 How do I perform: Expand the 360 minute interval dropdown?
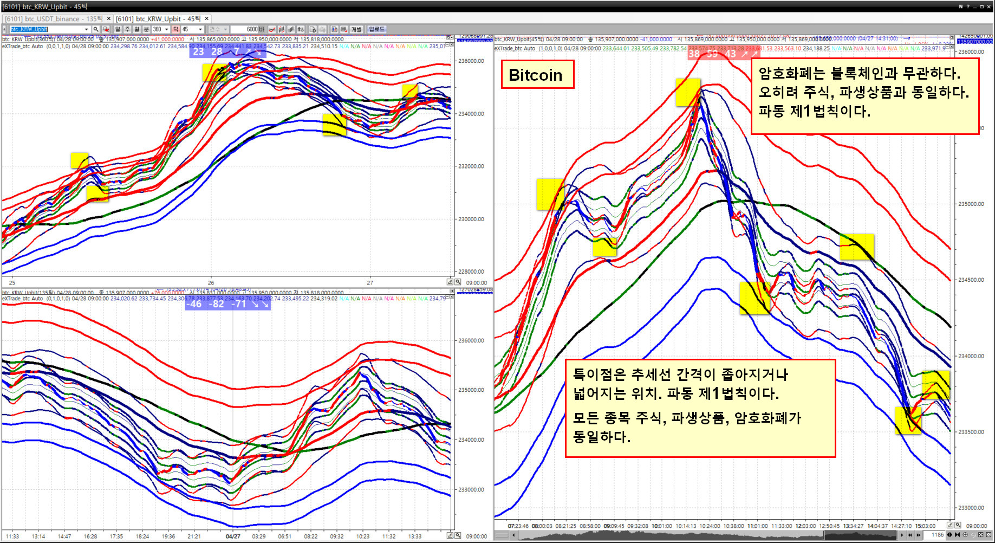(x=166, y=29)
